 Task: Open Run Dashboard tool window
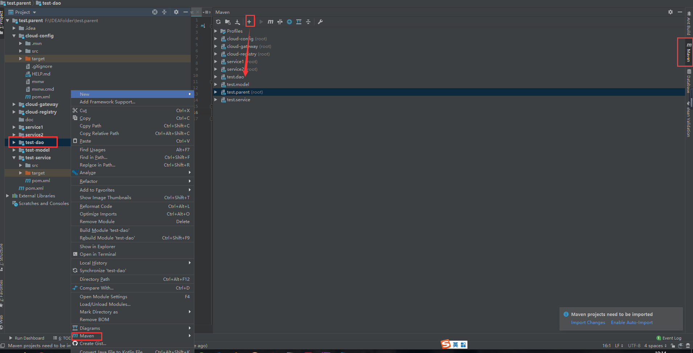click(26, 338)
